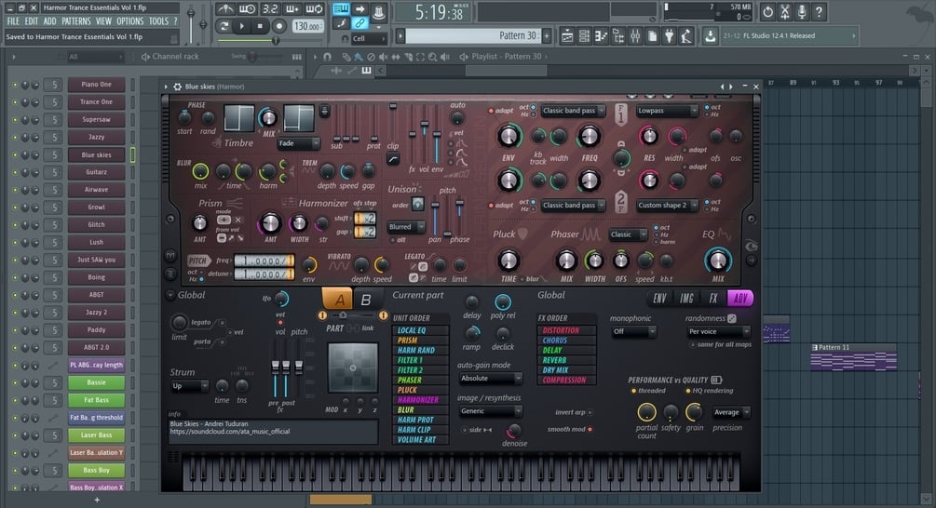This screenshot has height=508, width=936.
Task: Open the PATTERNS menu
Action: 76,21
